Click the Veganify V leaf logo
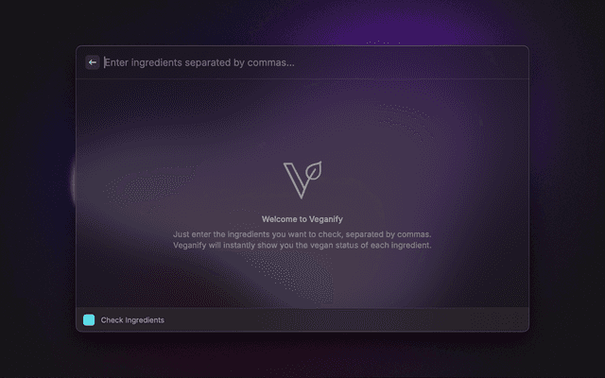This screenshot has height=378, width=605. click(302, 180)
